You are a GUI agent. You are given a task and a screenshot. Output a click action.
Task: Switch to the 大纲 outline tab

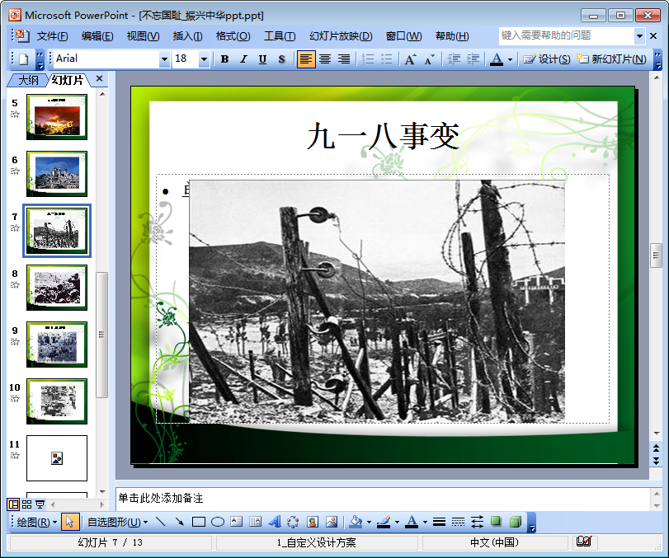28,80
